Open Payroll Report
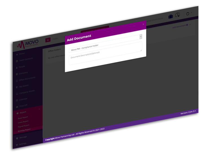This screenshot has width=210, height=158. [24, 126]
